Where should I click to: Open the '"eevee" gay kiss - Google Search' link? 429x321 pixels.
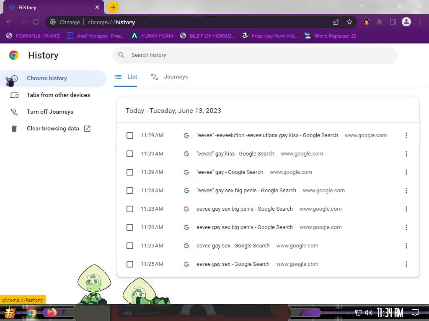point(235,154)
